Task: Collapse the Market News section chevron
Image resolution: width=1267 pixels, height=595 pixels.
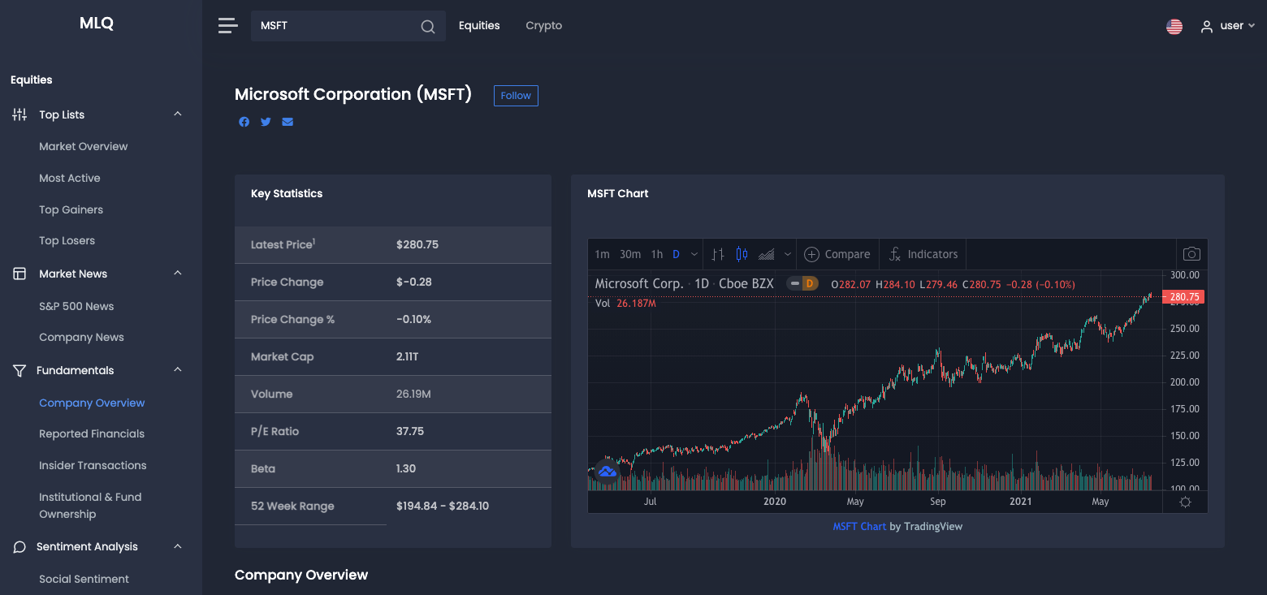Action: pos(178,274)
